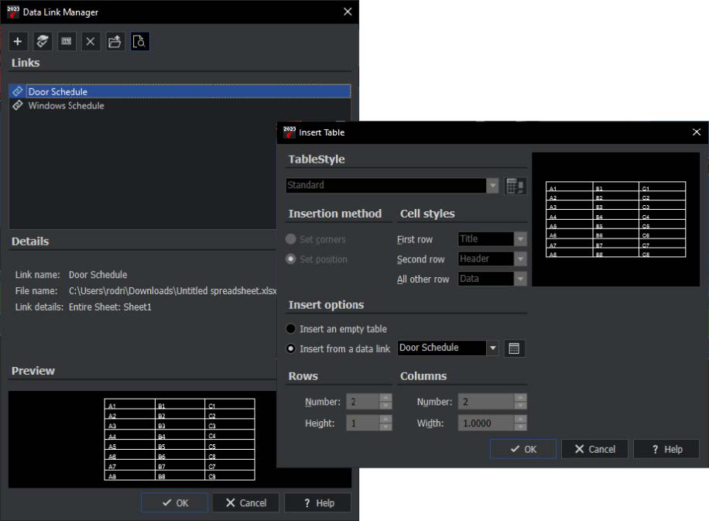Delete the selected link with the X toolbar icon

(x=91, y=42)
